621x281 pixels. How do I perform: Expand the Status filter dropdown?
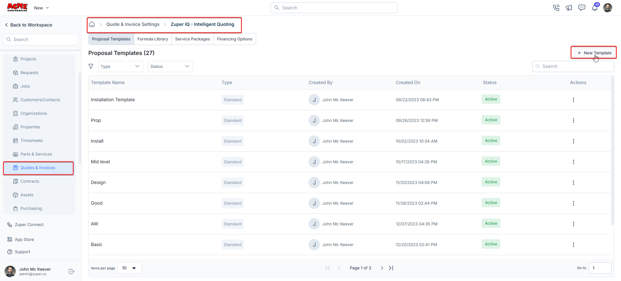pyautogui.click(x=170, y=66)
